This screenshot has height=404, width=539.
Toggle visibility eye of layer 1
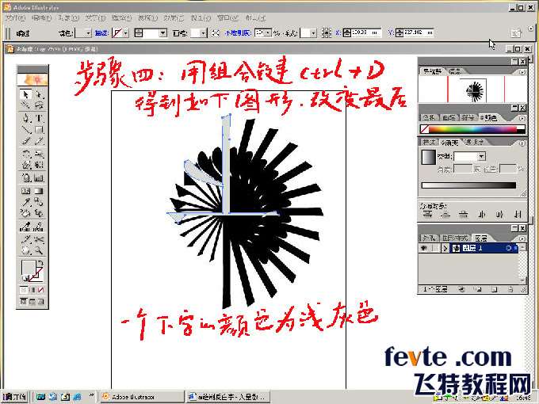tap(424, 248)
